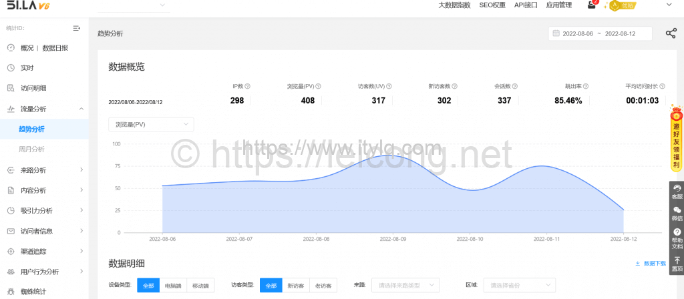Click 数据下载 download link
Screen dimensions: 684x299
[x=651, y=263]
